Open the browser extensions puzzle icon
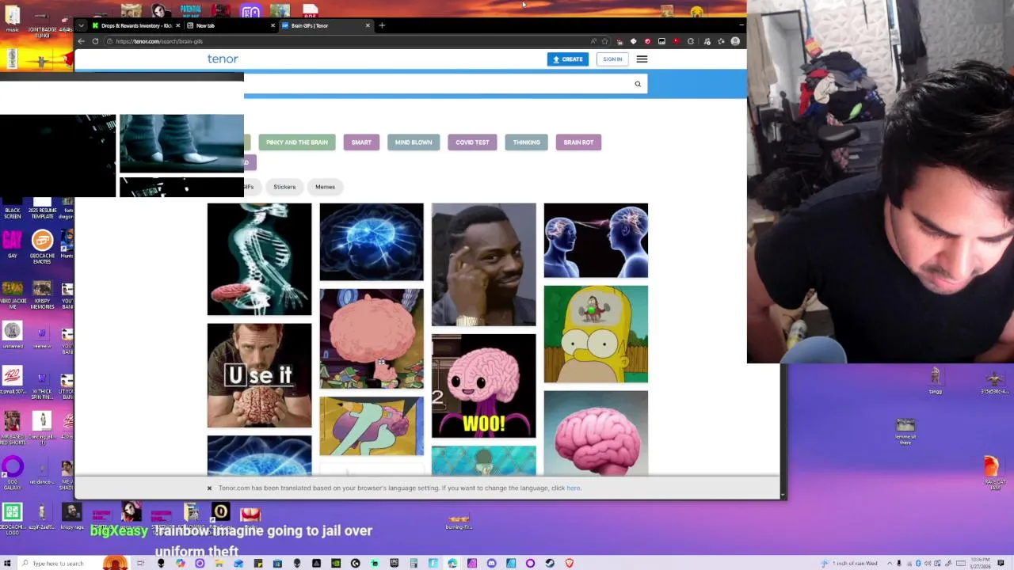The width and height of the screenshot is (1014, 570). tap(691, 41)
